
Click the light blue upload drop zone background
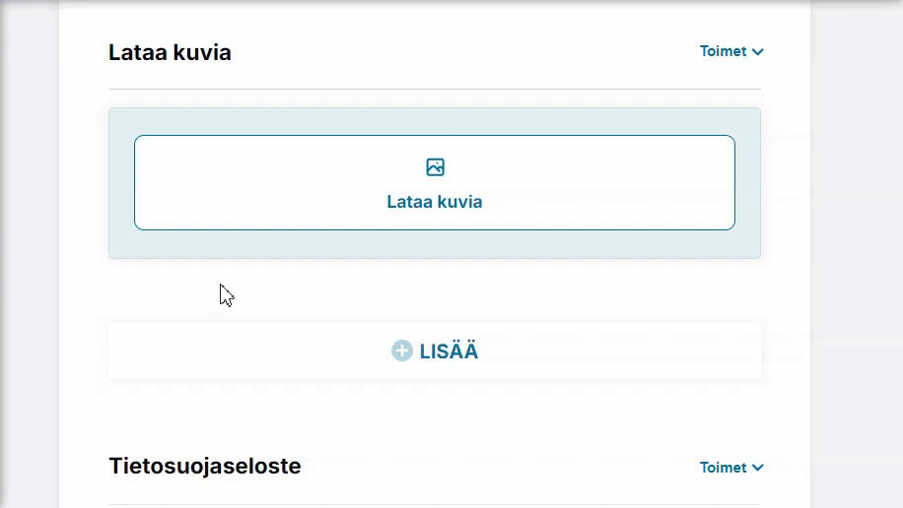[x=434, y=245]
